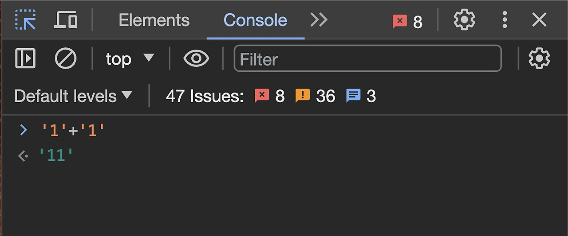This screenshot has height=236, width=568.
Task: Focus the Filter input field
Action: click(367, 58)
